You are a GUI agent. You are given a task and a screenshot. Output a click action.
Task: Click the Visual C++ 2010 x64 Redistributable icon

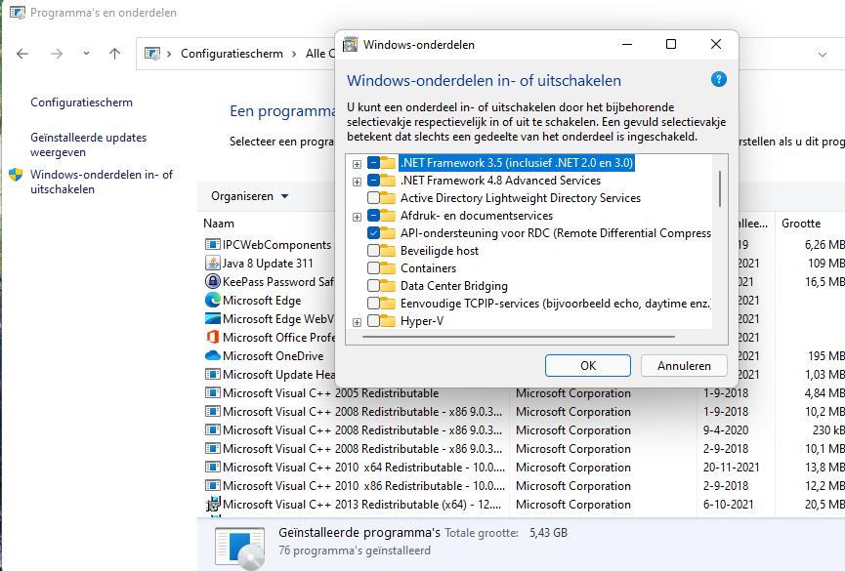(x=213, y=467)
